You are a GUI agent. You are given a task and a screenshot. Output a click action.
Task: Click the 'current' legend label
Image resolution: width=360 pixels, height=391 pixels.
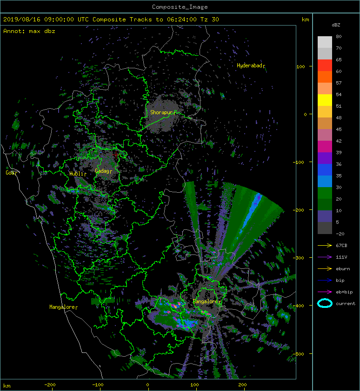point(346,304)
